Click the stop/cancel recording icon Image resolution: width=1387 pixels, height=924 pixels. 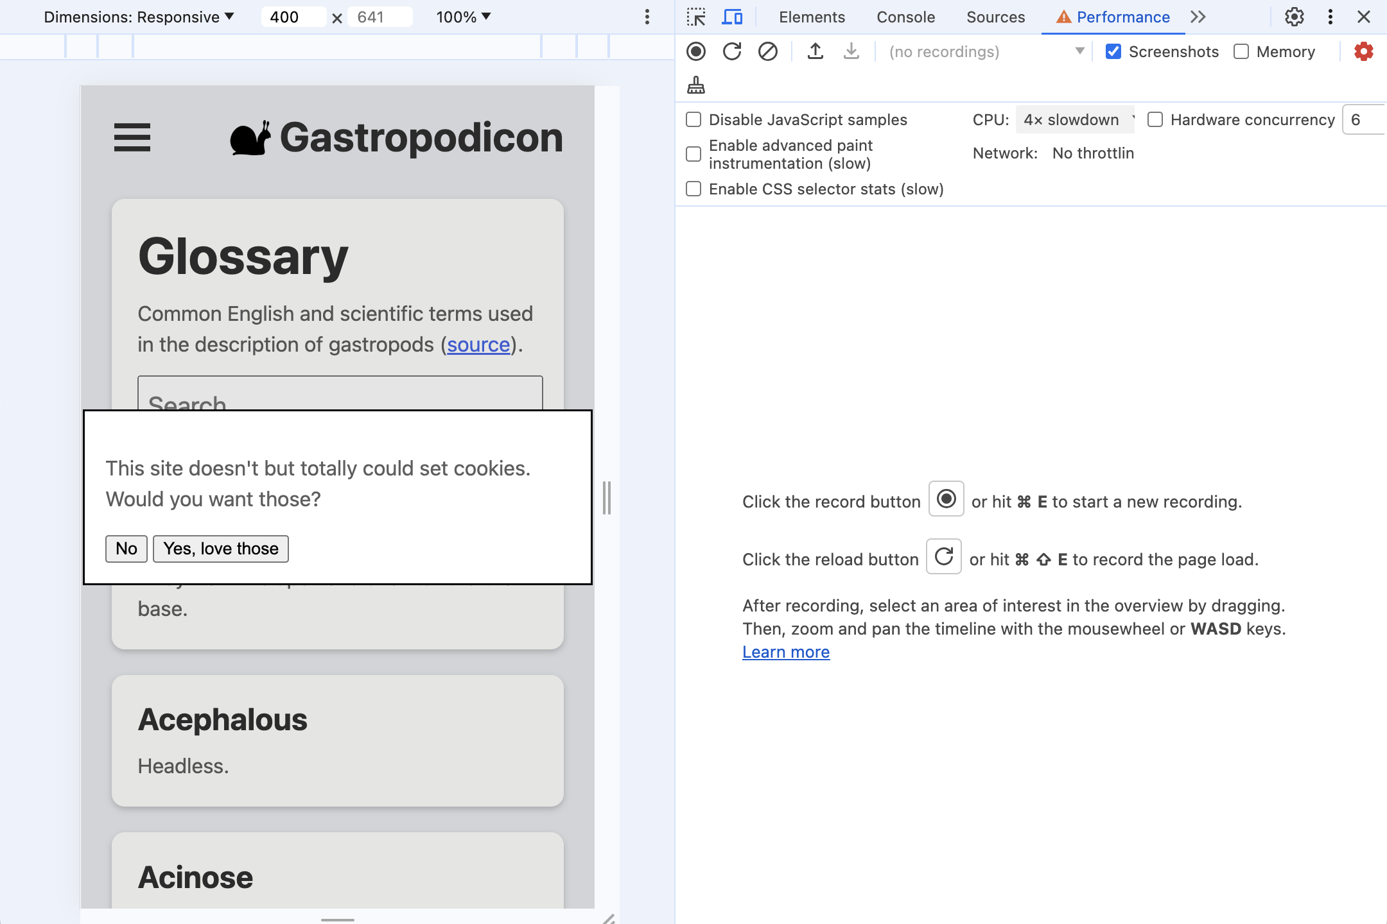[767, 51]
